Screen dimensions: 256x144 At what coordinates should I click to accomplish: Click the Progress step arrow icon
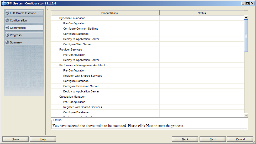point(7,35)
